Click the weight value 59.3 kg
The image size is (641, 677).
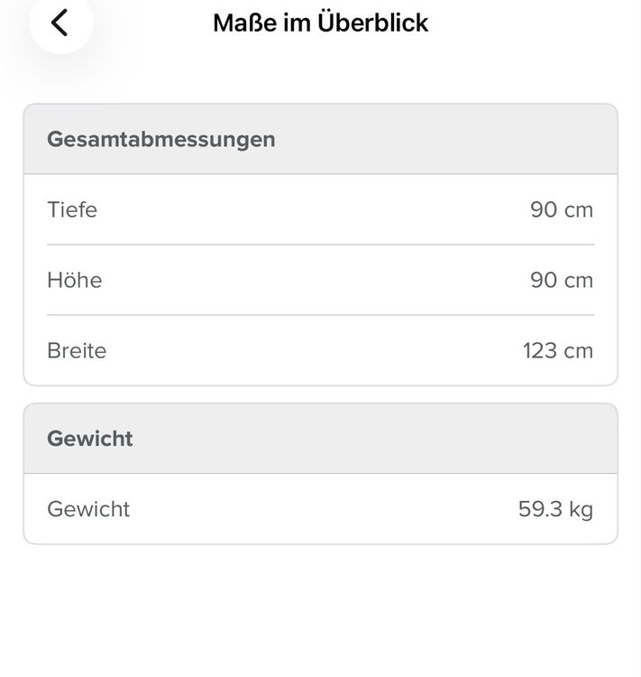point(555,509)
